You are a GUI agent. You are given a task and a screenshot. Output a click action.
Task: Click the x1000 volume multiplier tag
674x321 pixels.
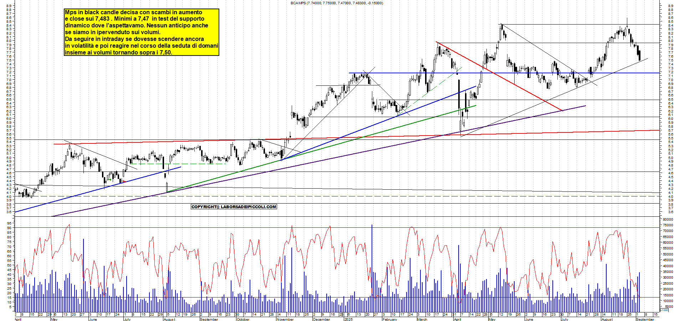(664, 310)
